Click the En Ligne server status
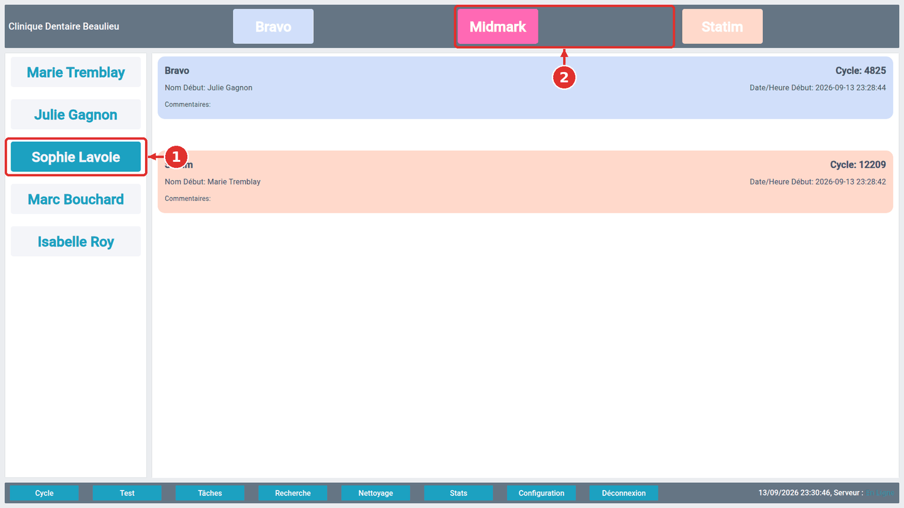Screen dimensions: 904x508 click(880, 493)
